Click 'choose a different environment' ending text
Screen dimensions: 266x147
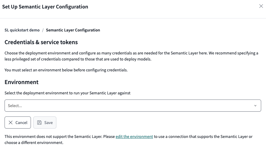click(34, 142)
